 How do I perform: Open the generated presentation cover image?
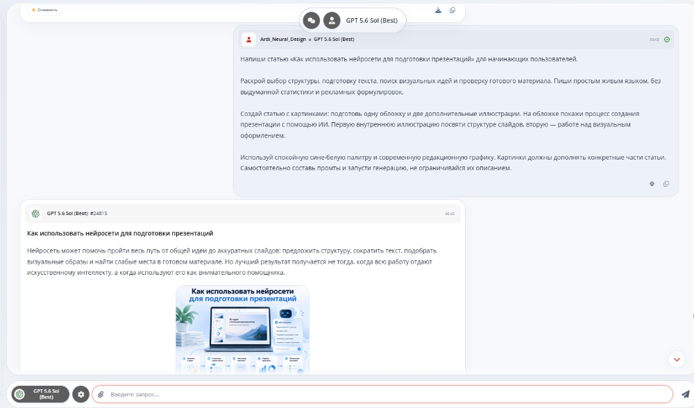click(242, 329)
